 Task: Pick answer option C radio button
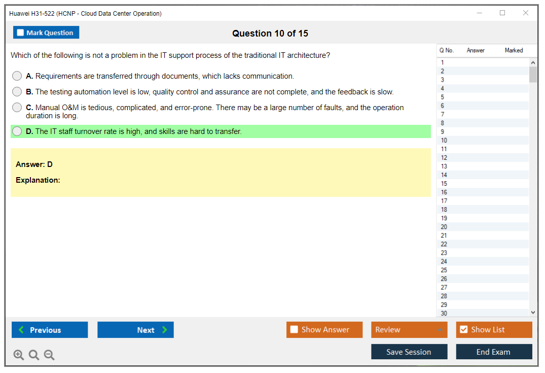(17, 108)
